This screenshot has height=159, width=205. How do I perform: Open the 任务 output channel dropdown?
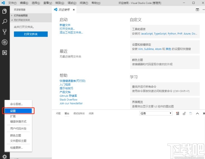pyautogui.click(x=156, y=113)
